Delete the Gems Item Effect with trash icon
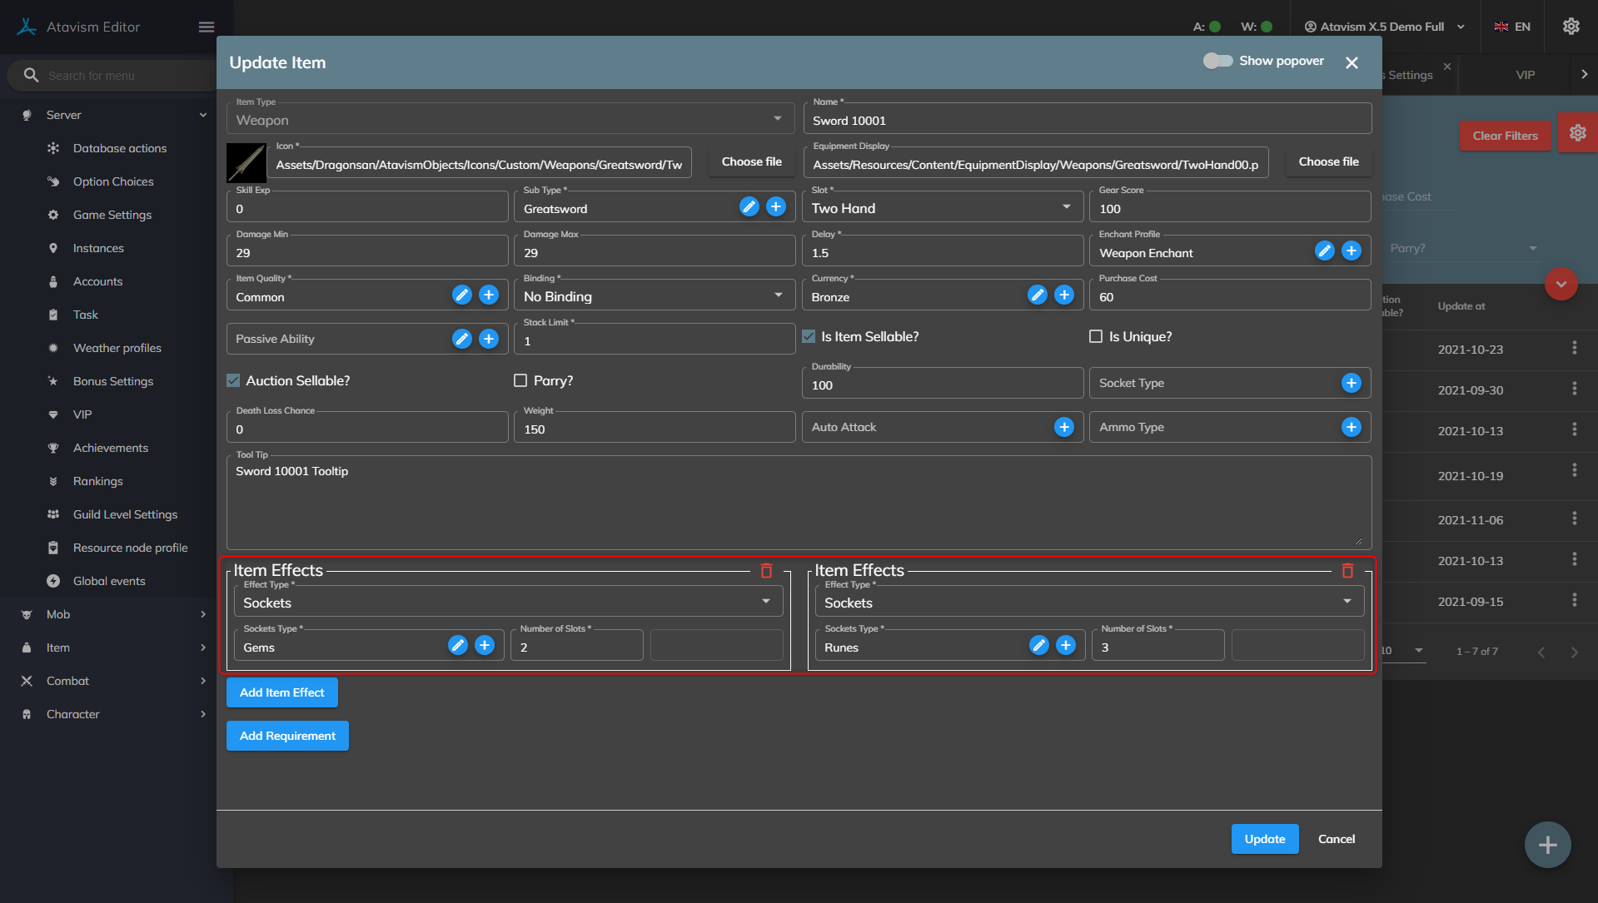1598x903 pixels. (x=766, y=571)
